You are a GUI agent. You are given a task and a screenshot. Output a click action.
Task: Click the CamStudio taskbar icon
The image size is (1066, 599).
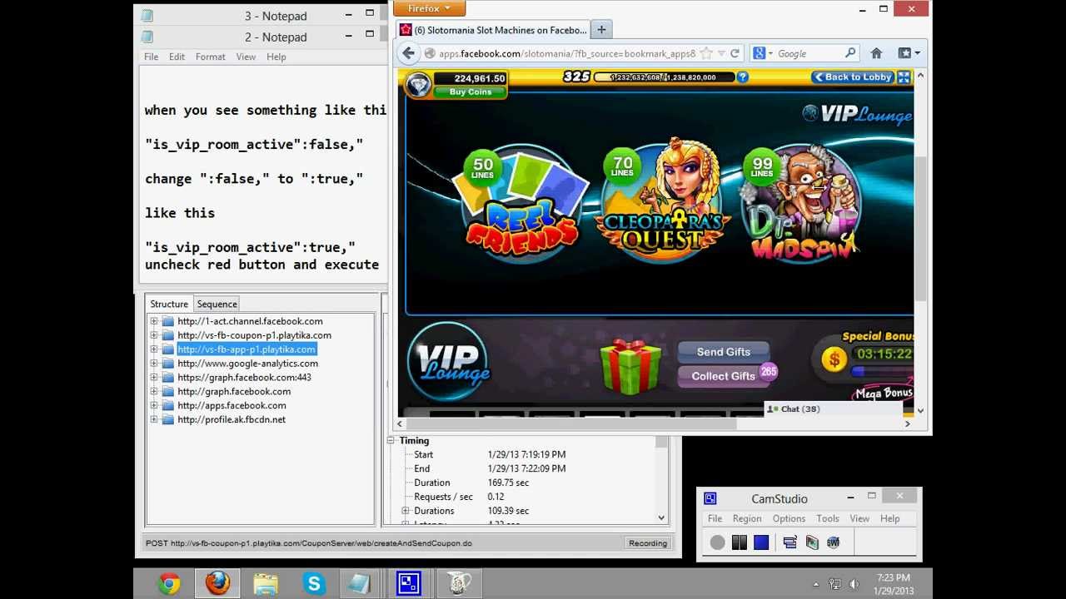tap(409, 584)
